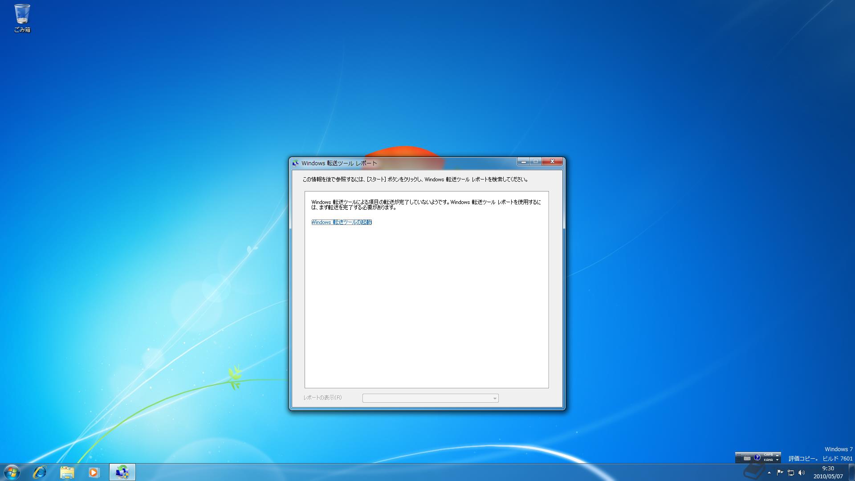
Task: Open the network status tray icon
Action: 791,473
